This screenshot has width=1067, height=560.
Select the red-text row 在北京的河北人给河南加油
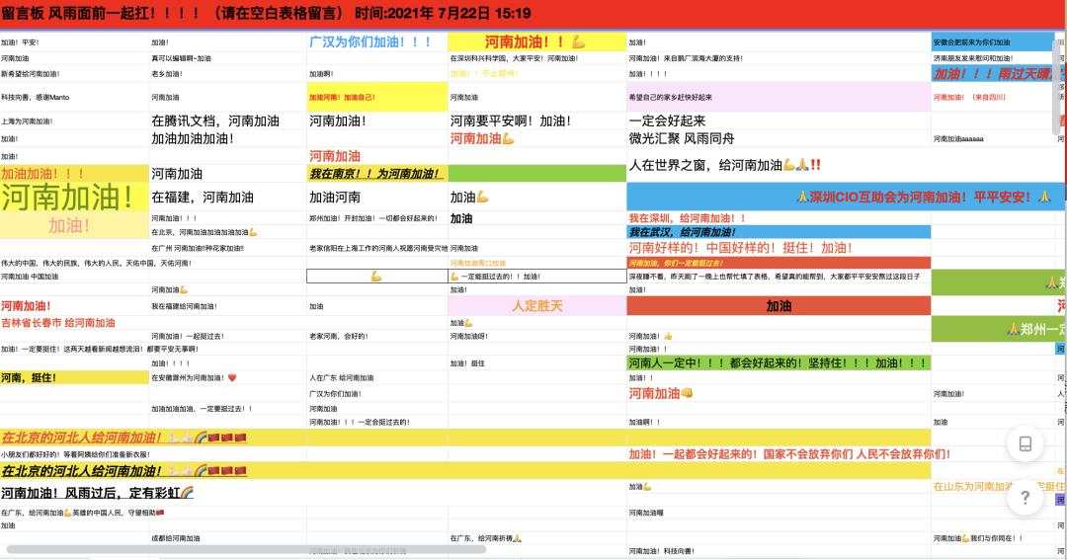point(465,438)
